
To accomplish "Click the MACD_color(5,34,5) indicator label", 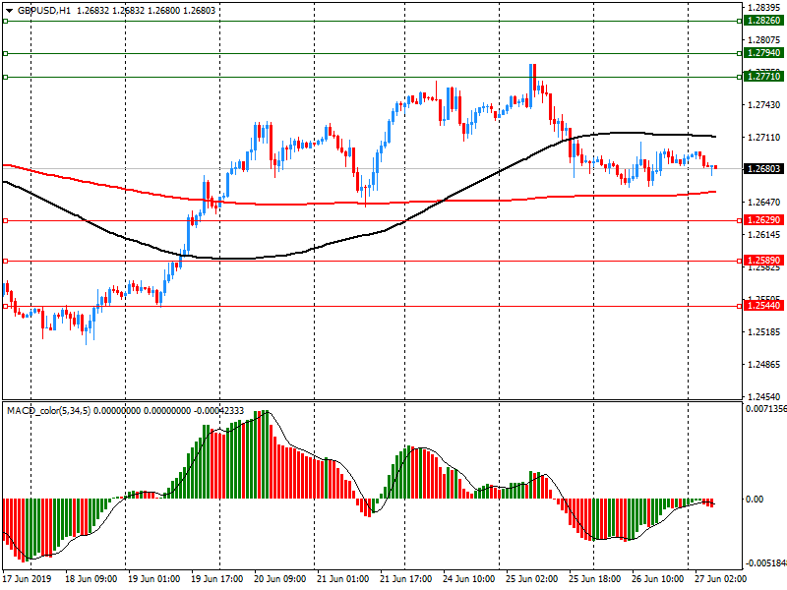I will (48, 411).
